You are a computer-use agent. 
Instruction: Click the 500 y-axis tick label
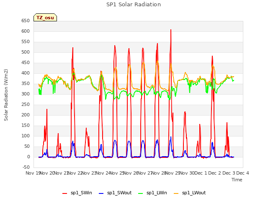pos(26,52)
